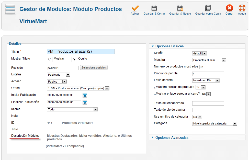Open the Estilo de vista dropdown

pyautogui.click(x=206, y=81)
